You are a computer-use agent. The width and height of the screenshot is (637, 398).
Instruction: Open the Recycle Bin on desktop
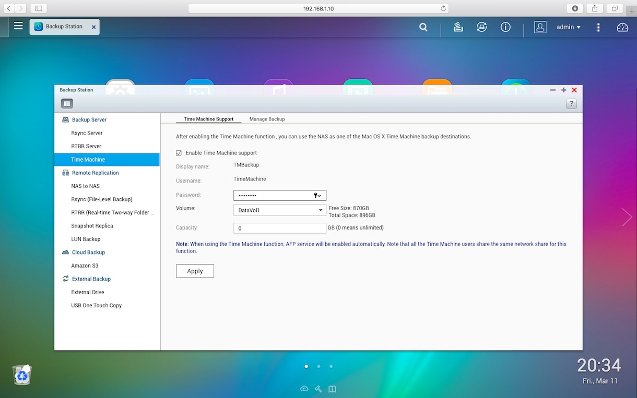22,375
